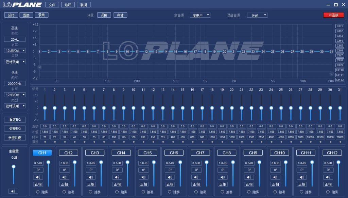Image resolution: width=348 pixels, height=198 pixels.
Task: Mute CH9 with its speaker icon
Action: coord(249,177)
